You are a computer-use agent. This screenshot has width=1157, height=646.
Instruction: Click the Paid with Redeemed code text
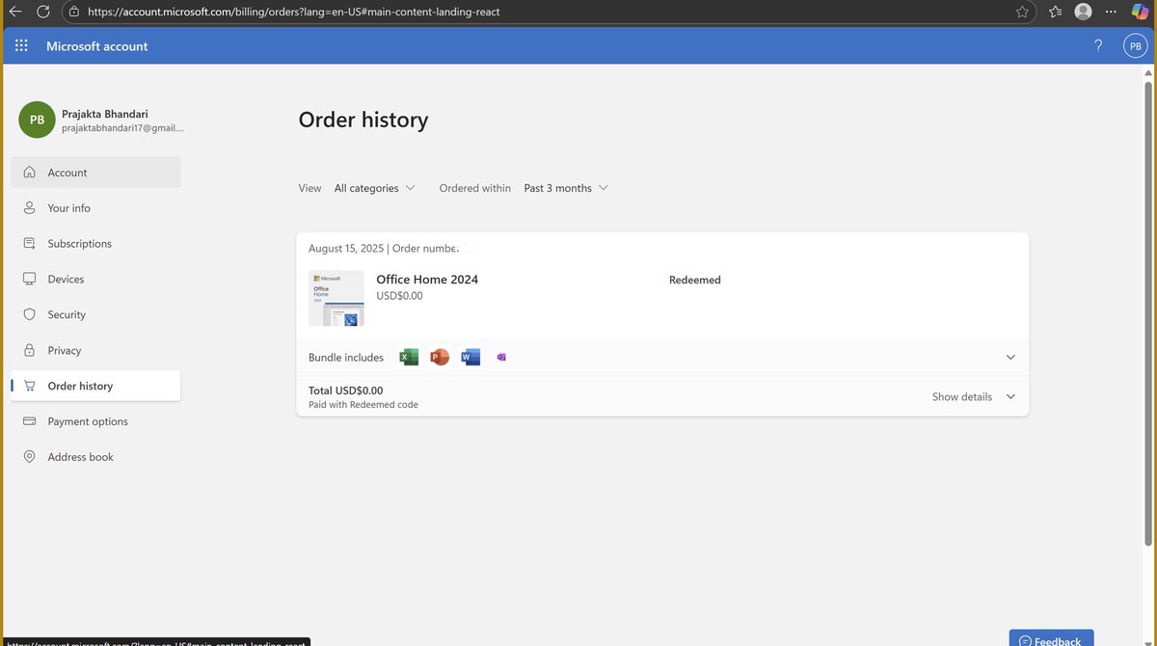pos(363,405)
